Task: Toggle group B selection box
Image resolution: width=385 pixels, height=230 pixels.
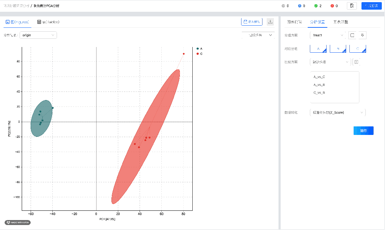Action: point(338,49)
